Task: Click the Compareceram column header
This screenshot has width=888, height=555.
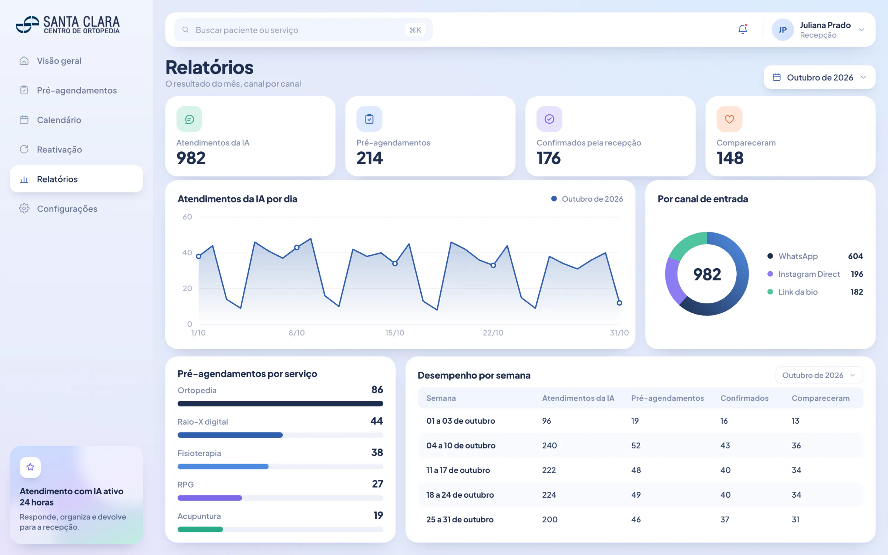Action: (820, 398)
